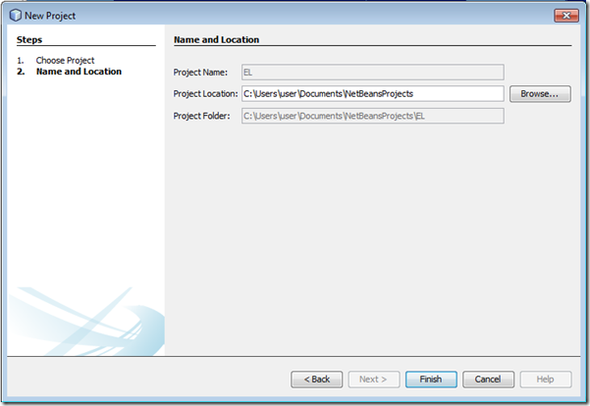Focus the Project Location text field
590x406 pixels.
(x=372, y=94)
